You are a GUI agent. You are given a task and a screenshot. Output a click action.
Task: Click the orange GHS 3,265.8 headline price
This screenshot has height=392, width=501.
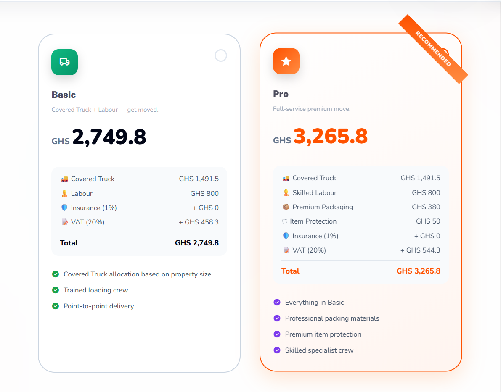320,136
